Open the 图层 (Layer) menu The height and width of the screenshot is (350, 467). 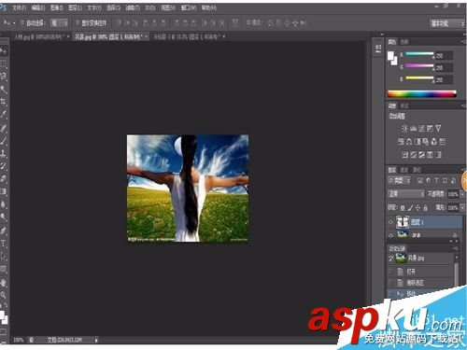tap(75, 7)
